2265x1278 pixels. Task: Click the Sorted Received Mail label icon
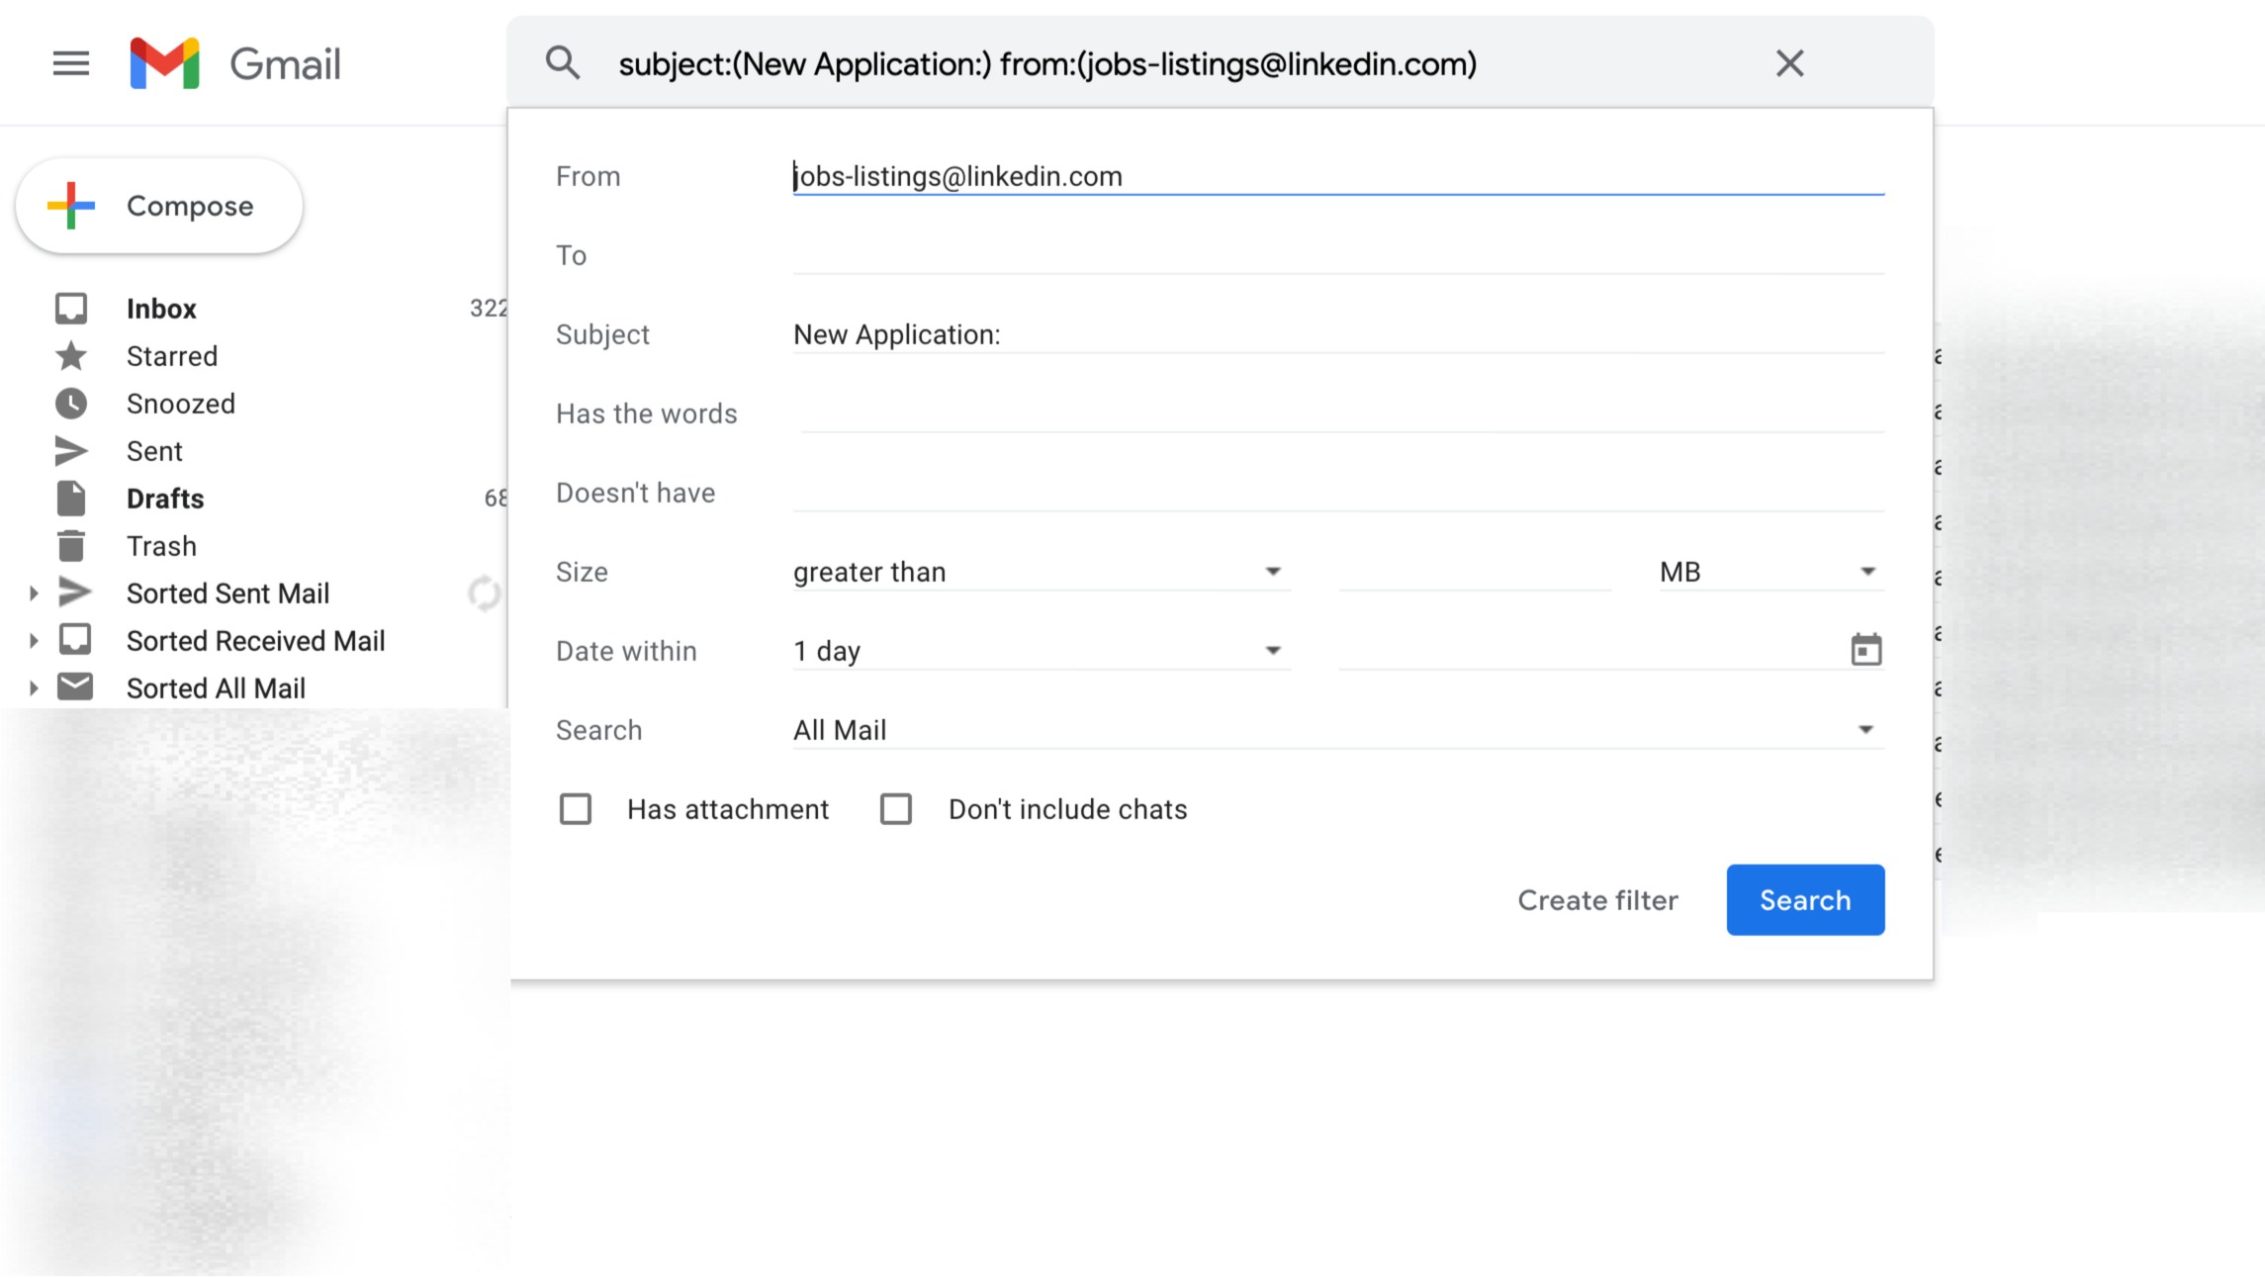(75, 640)
